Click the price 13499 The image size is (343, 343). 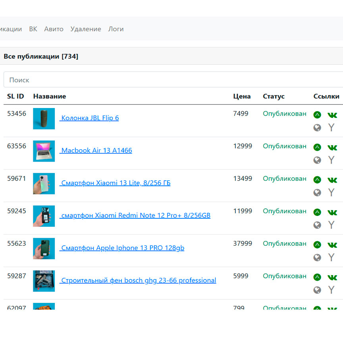(x=243, y=179)
